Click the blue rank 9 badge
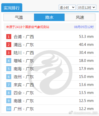 pos(9,101)
